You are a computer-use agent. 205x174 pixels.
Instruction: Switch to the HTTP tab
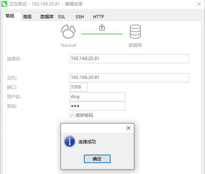click(99, 17)
